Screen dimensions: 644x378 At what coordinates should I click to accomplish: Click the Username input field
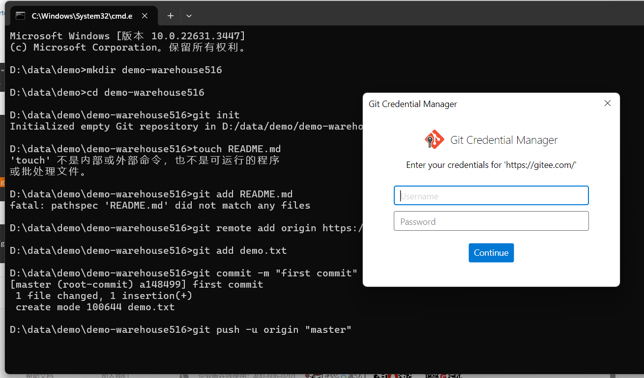click(x=491, y=195)
